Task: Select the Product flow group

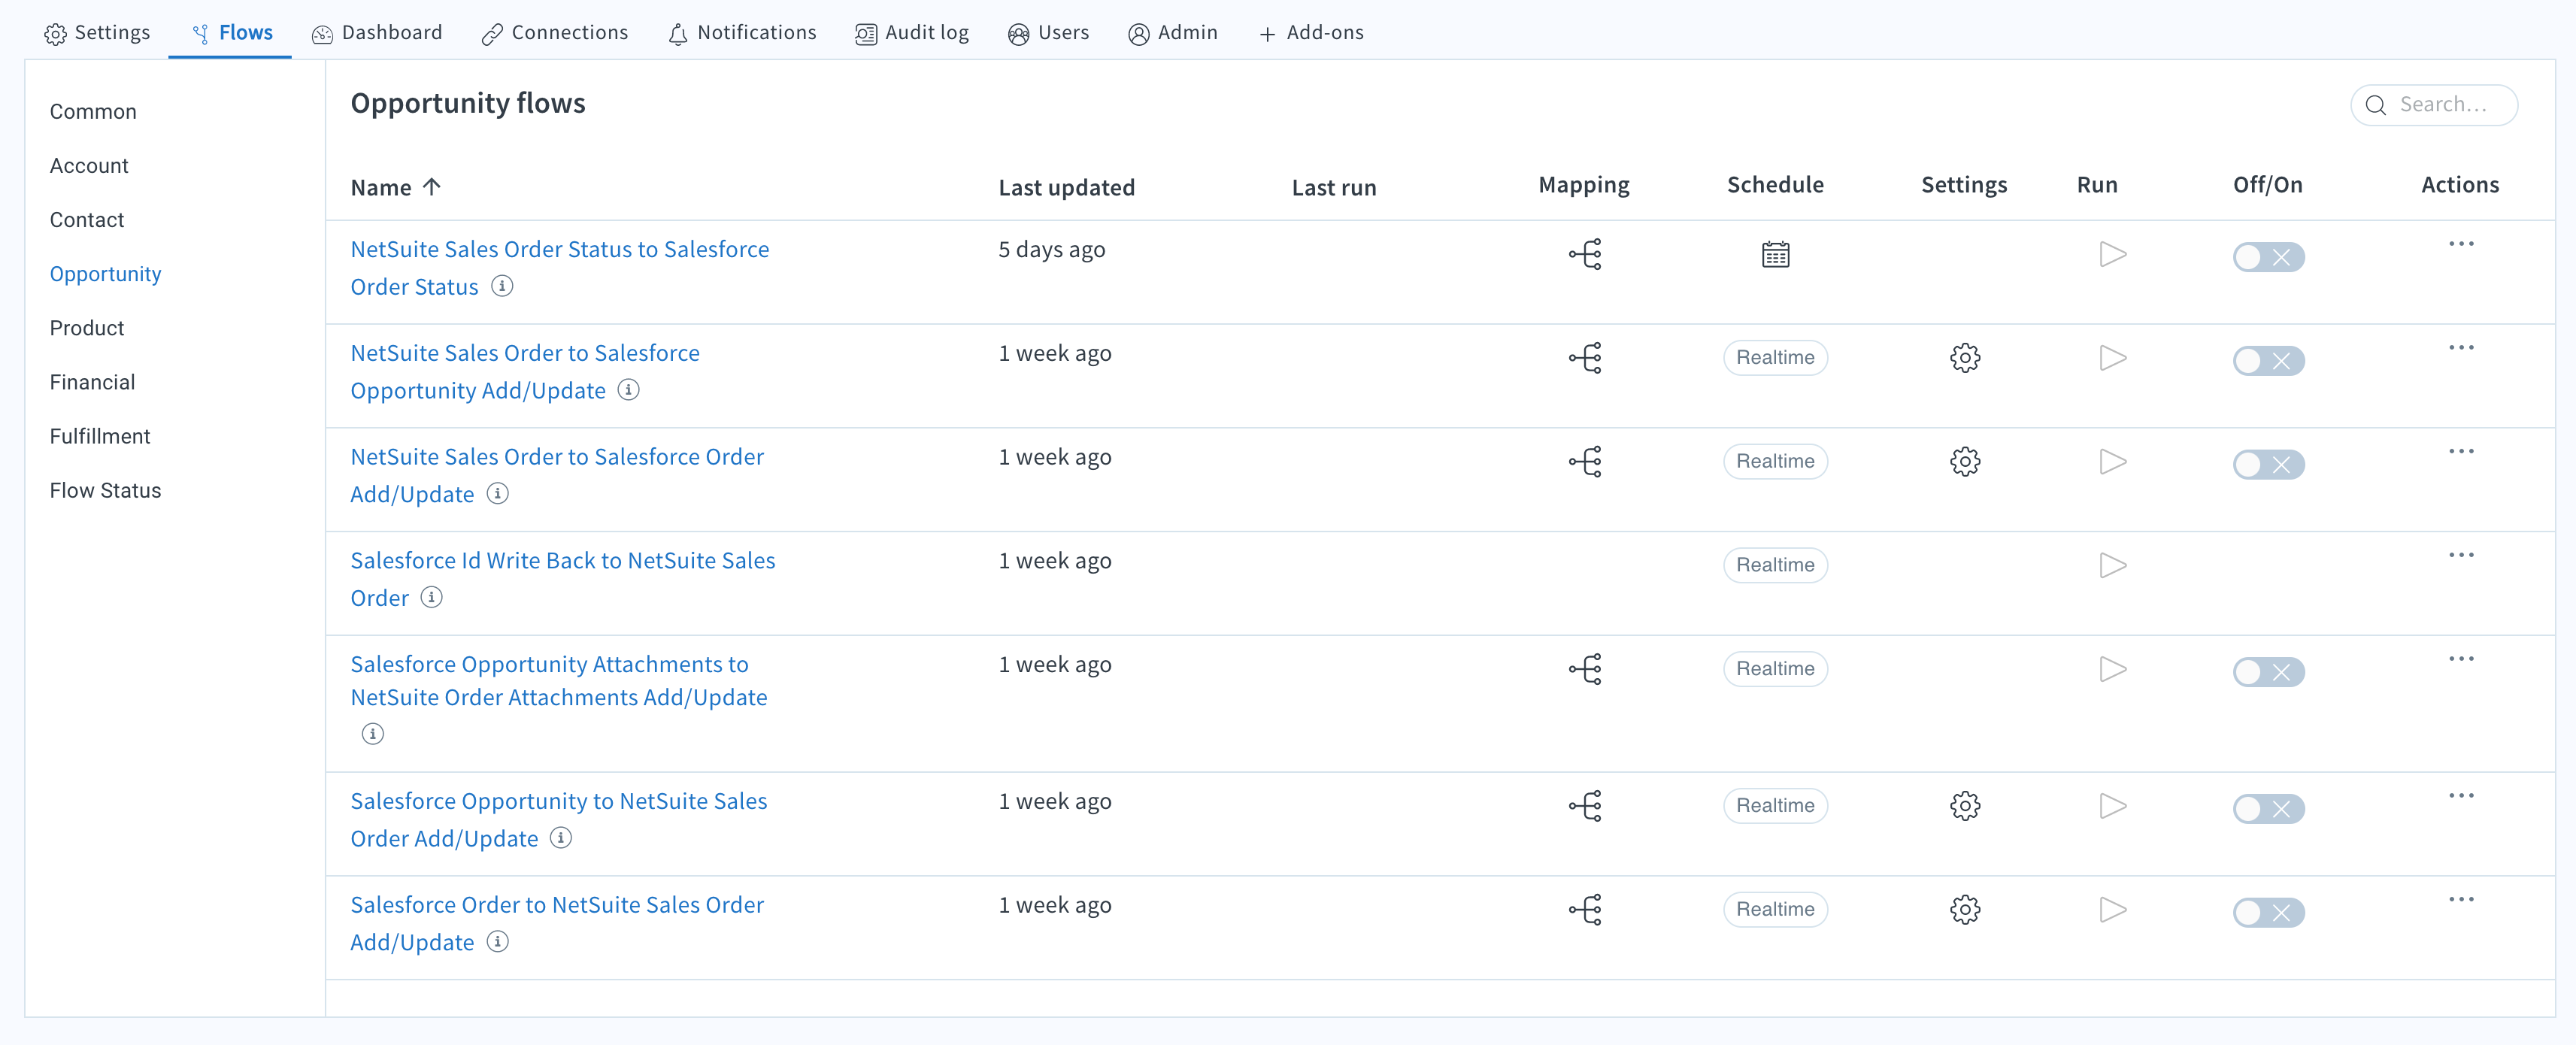Action: tap(87, 328)
